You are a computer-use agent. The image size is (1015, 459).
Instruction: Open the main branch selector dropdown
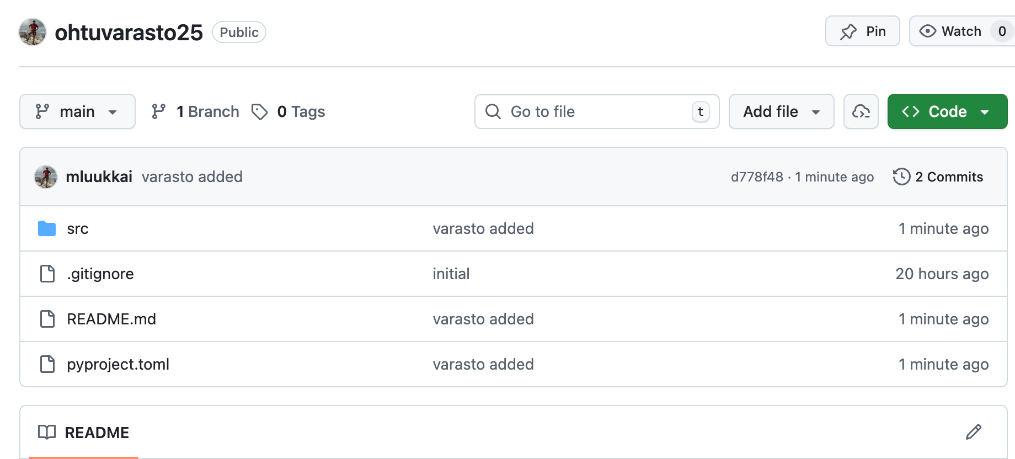pyautogui.click(x=77, y=111)
